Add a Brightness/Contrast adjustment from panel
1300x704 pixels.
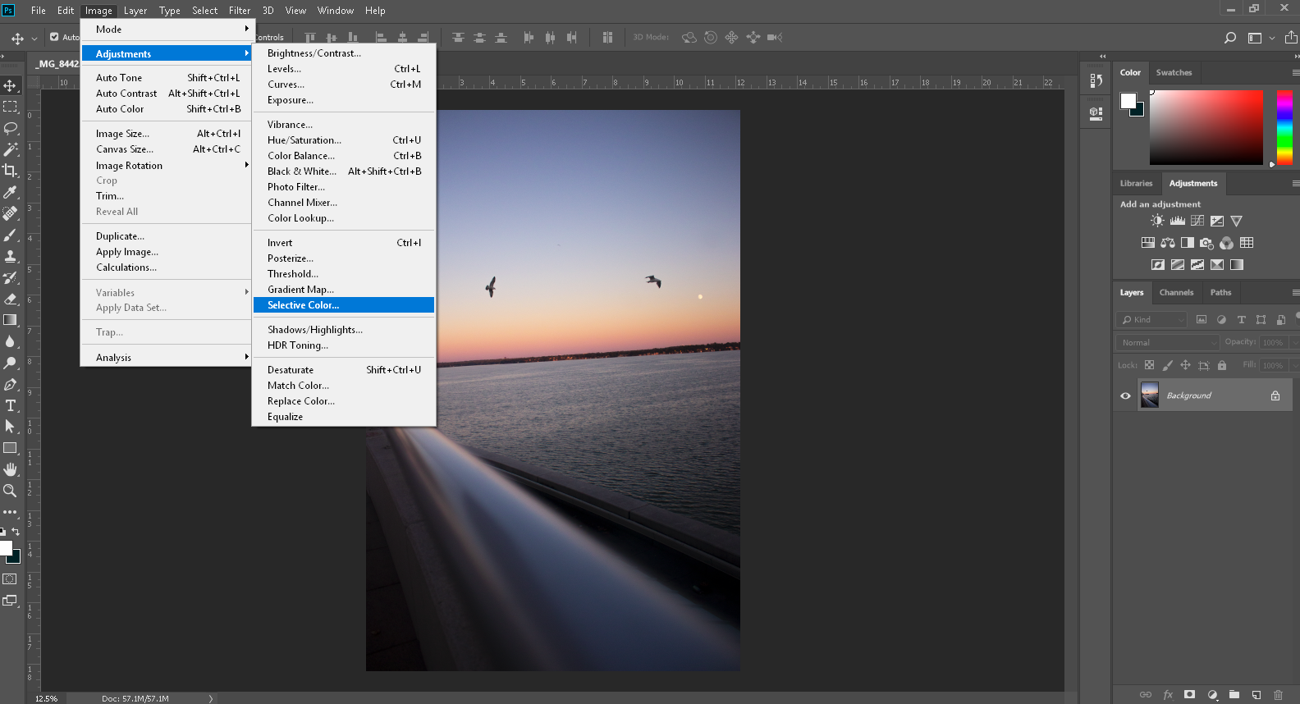pos(1157,221)
